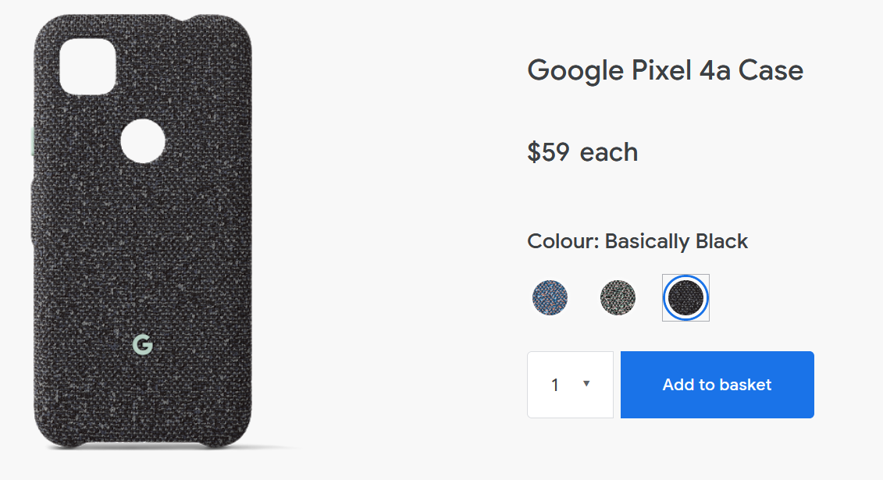This screenshot has height=480, width=883.
Task: Click the blue selection ring around the black swatch
Action: coord(685,278)
